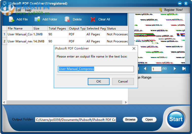Image resolution: width=192 pixels, height=134 pixels.
Task: Click the Add File label
Action: [22, 19]
